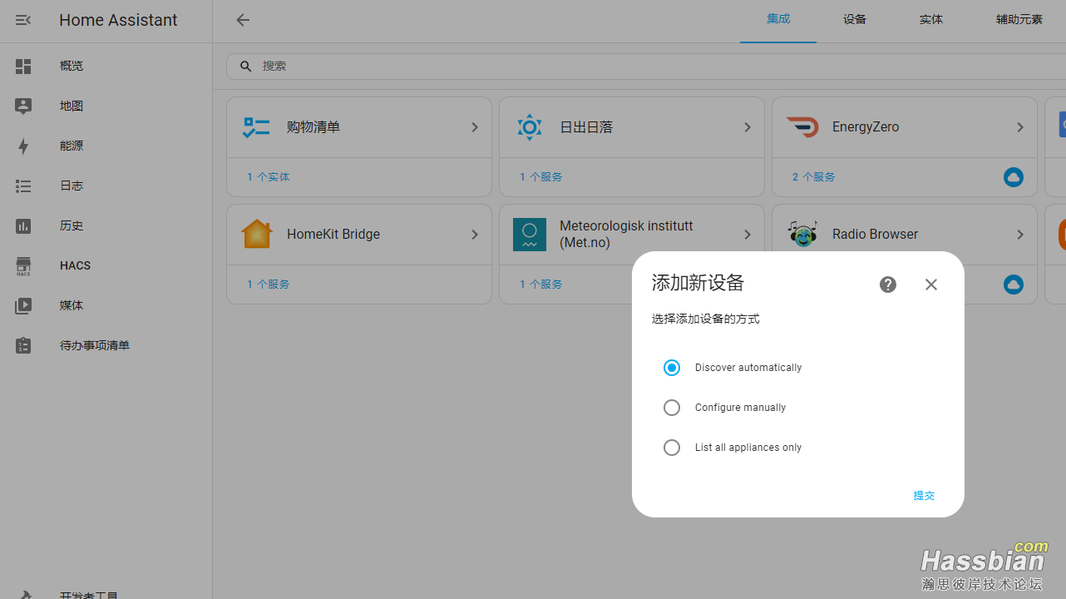Click 提交 to submit the dialog

924,496
